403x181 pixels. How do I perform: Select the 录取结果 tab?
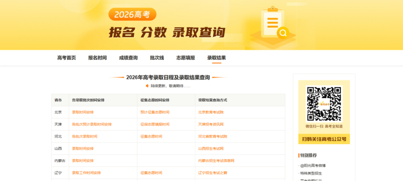click(217, 58)
